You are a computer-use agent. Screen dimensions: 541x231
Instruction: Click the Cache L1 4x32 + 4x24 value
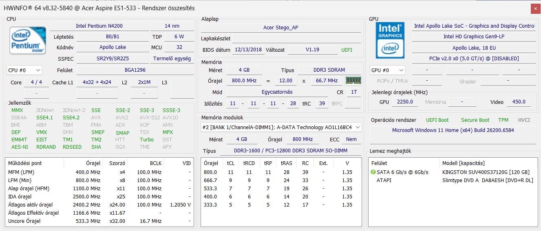(97, 82)
